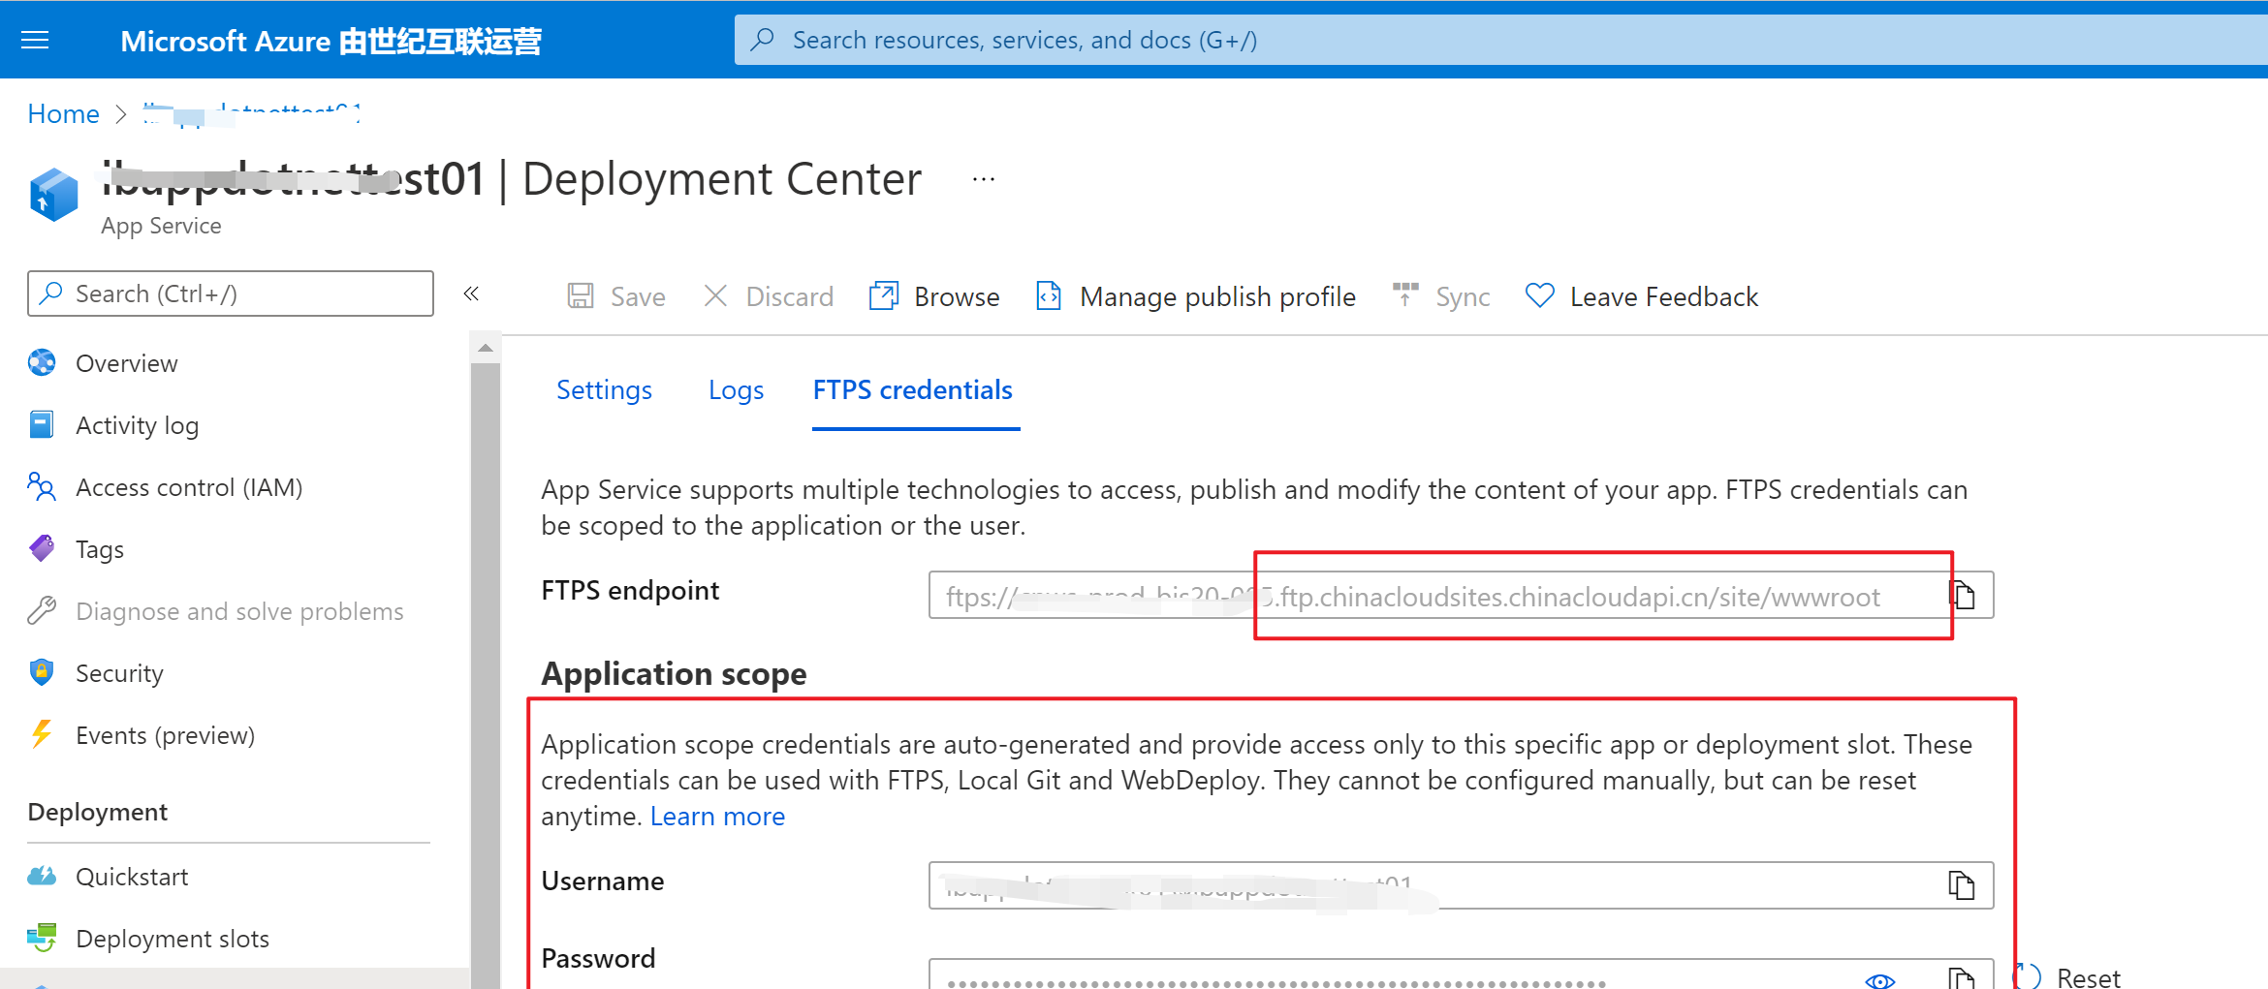Viewport: 2268px width, 989px height.
Task: Copy the Username value
Action: point(1961,885)
